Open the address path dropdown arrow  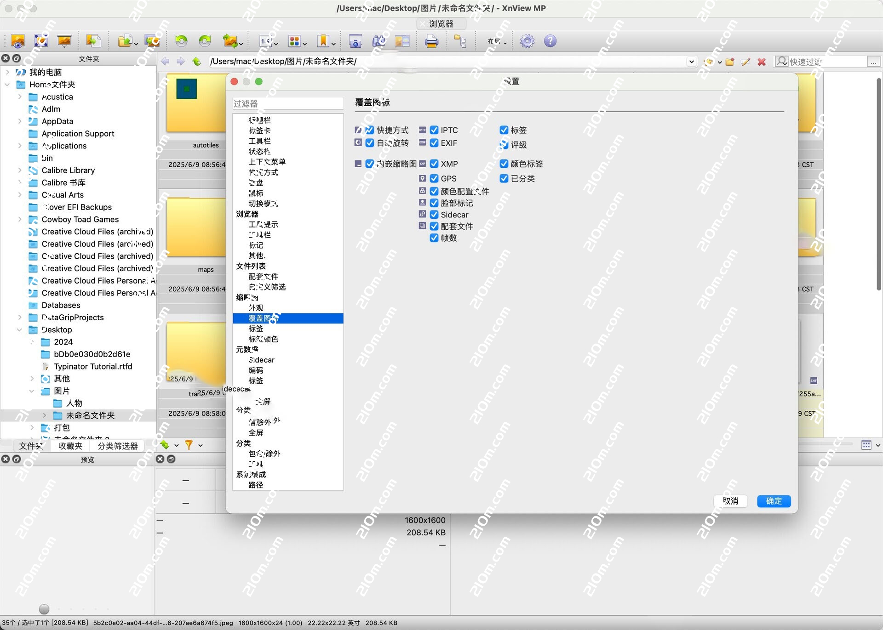pos(691,62)
